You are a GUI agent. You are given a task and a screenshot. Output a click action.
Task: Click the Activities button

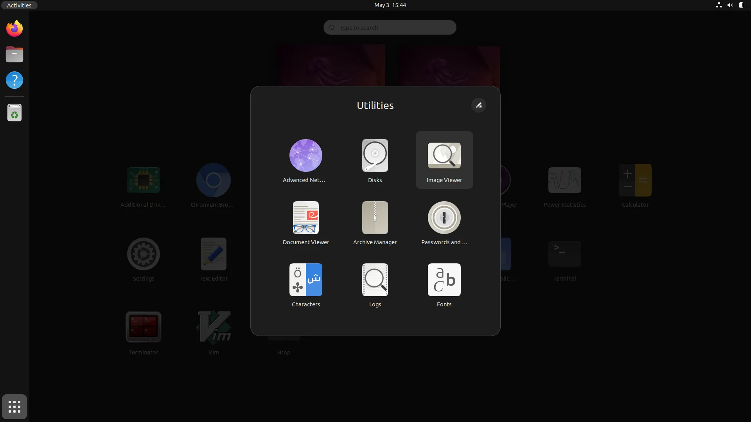(x=19, y=5)
